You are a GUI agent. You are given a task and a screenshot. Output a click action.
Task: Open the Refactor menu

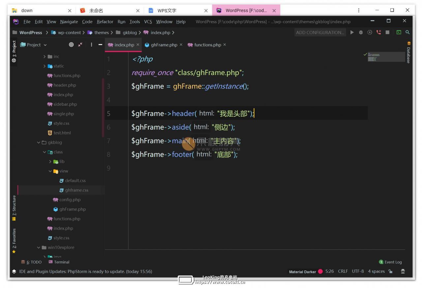105,22
